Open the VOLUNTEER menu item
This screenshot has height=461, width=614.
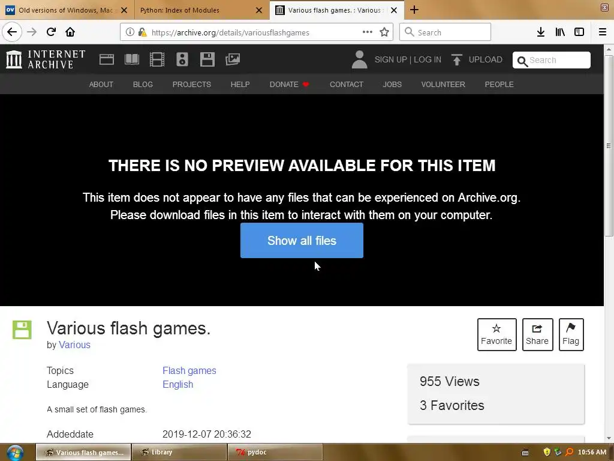click(443, 84)
